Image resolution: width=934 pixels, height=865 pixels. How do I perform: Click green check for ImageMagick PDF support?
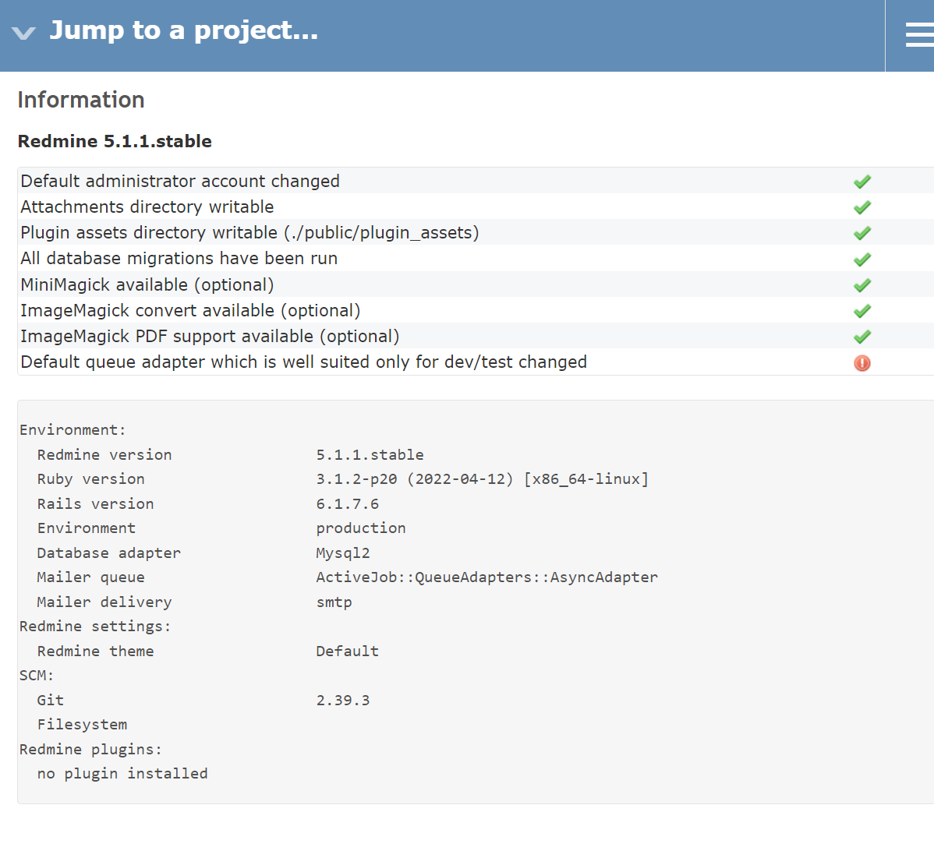862,337
